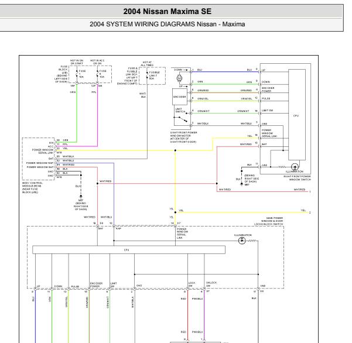Click the "MAIN POWER WINDOW & DOOR LOCK/UNLOCK SWITCH" caption
Viewport: 352px width, 343px height.
tap(268, 221)
